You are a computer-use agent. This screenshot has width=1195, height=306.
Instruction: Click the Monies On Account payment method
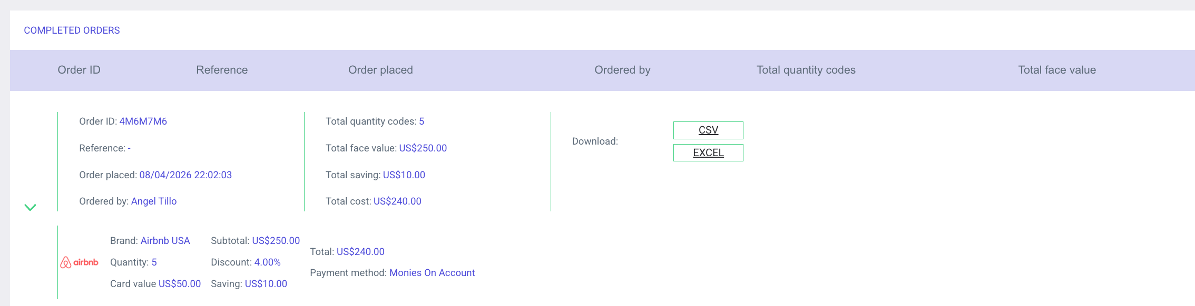click(x=432, y=273)
